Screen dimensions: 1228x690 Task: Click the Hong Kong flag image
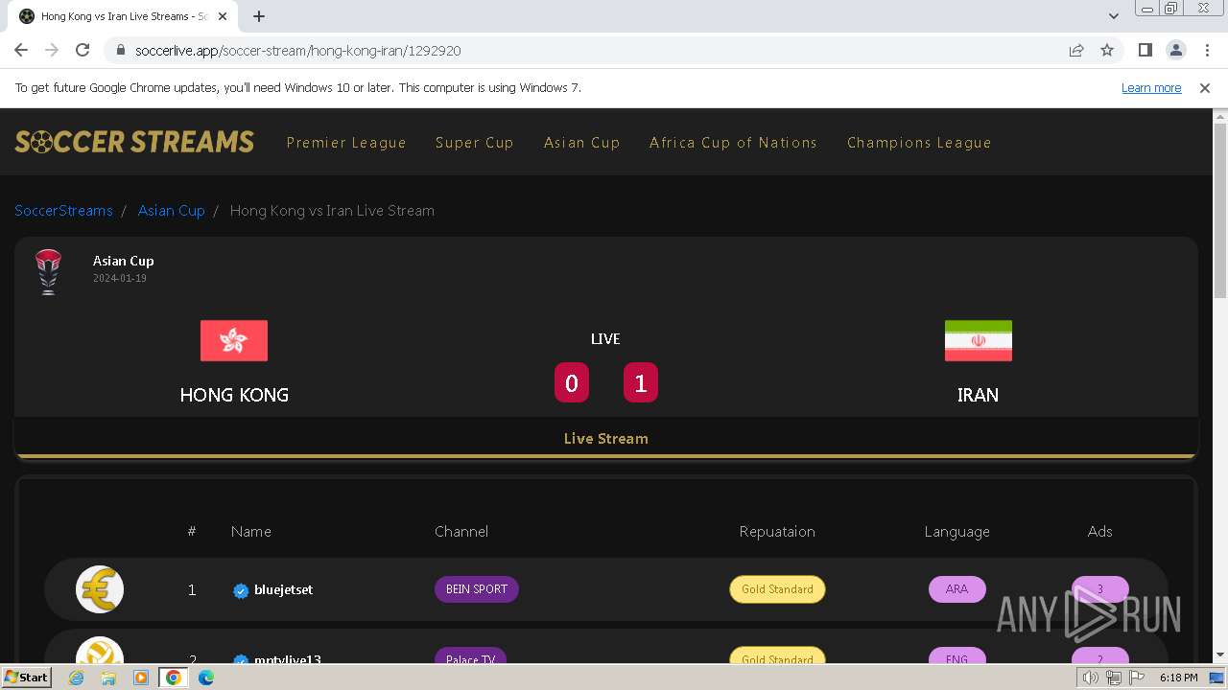point(234,341)
